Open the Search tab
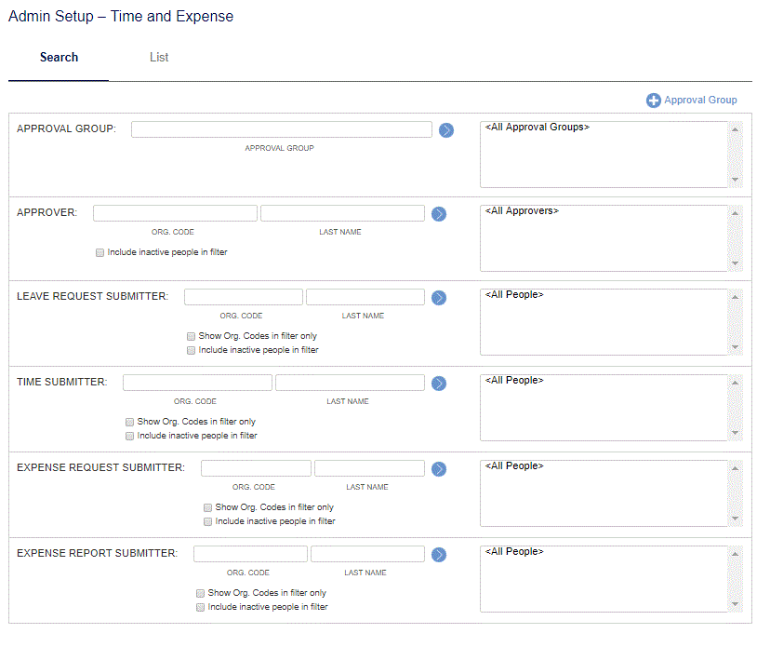The height and width of the screenshot is (647, 770). pyautogui.click(x=59, y=58)
